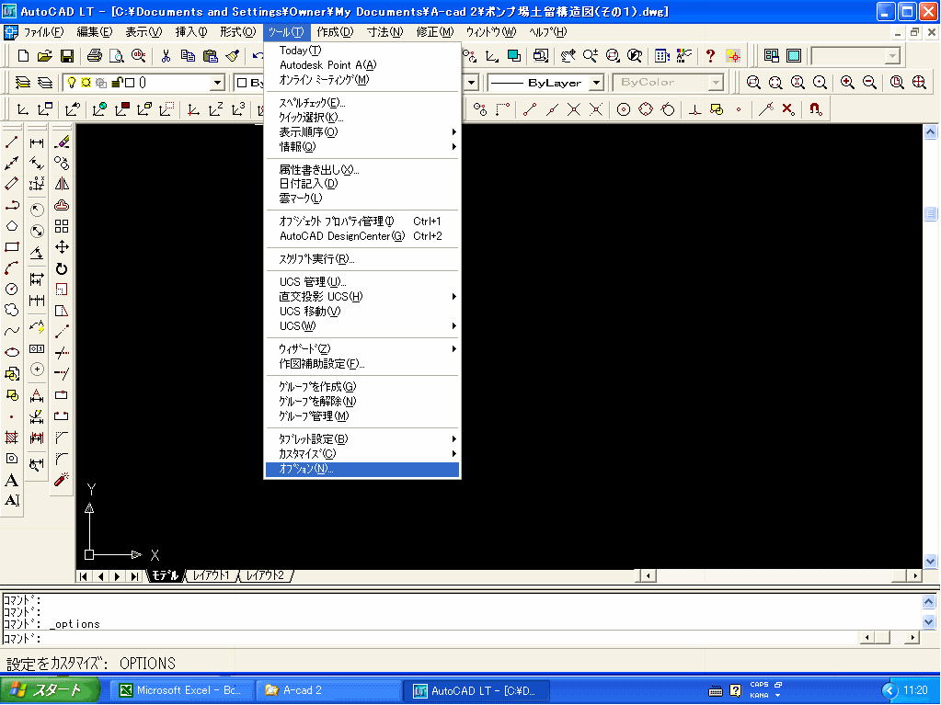Click the command window scroll up arrow
This screenshot has width=941, height=705.
[x=929, y=601]
